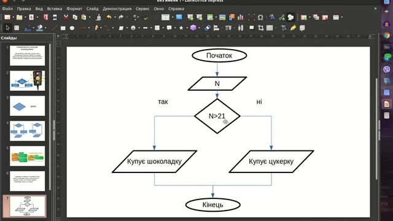Click the Print icon
The width and height of the screenshot is (393, 221).
(55, 17)
